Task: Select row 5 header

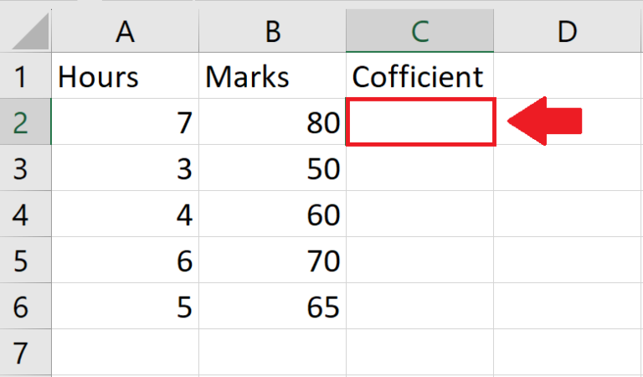Action: pyautogui.click(x=22, y=261)
